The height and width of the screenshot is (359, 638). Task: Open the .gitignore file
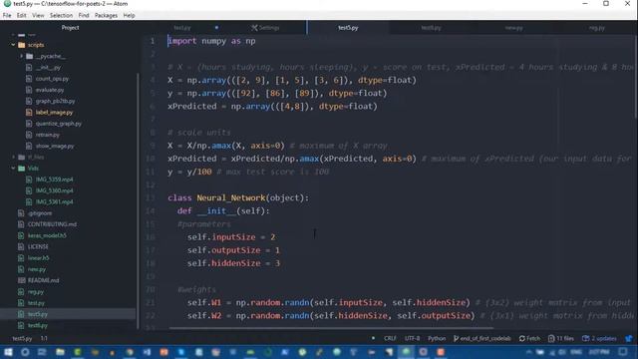(40, 212)
